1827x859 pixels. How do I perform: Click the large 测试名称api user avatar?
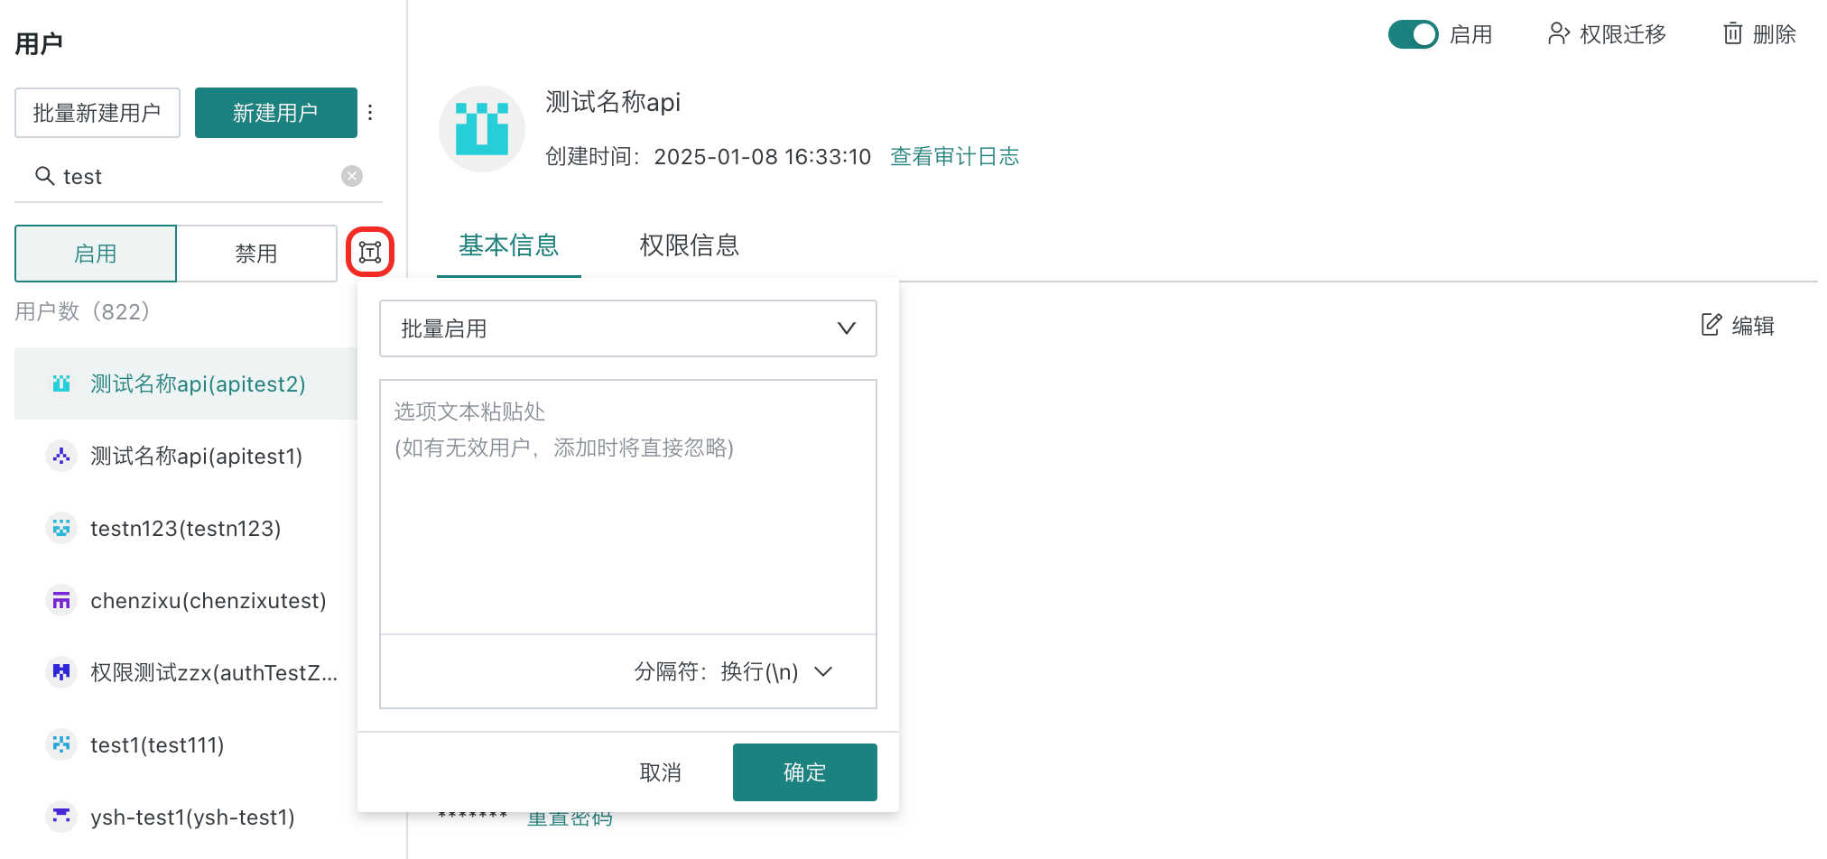point(482,129)
